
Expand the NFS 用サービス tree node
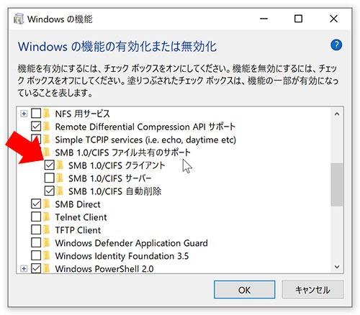(24, 114)
